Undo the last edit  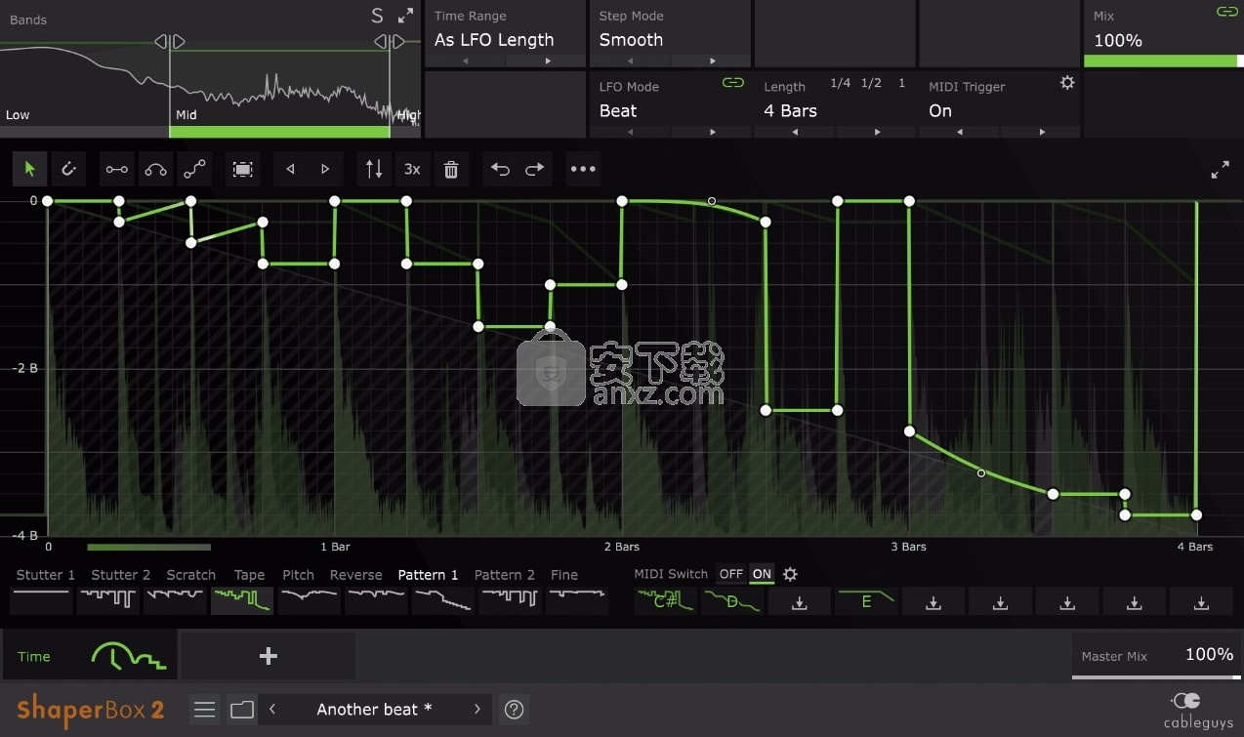tap(500, 169)
